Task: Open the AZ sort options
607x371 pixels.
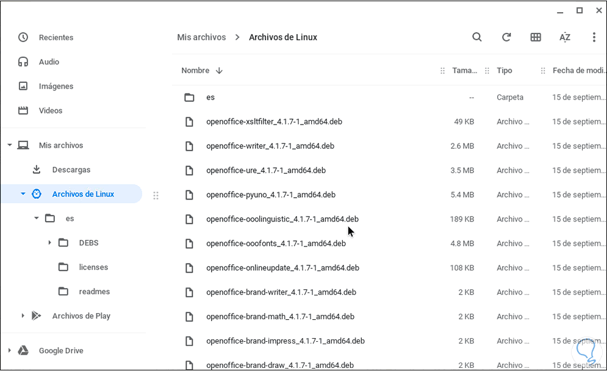Action: pos(565,37)
